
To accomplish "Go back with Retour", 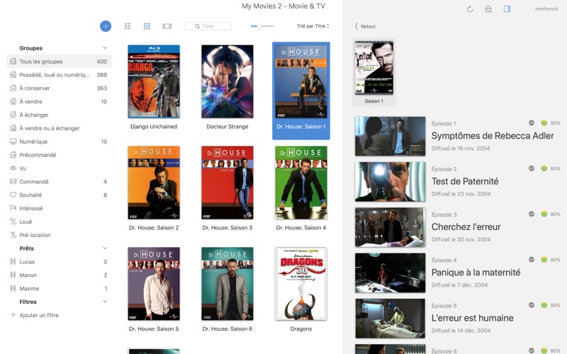I will [x=365, y=26].
